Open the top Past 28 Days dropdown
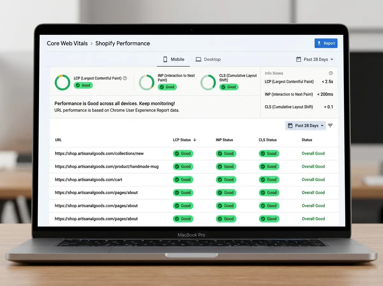 (315, 59)
